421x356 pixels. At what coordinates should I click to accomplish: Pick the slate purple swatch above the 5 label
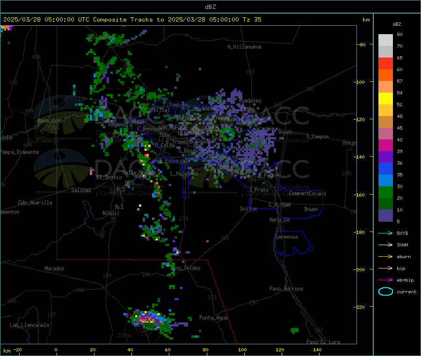point(385,216)
